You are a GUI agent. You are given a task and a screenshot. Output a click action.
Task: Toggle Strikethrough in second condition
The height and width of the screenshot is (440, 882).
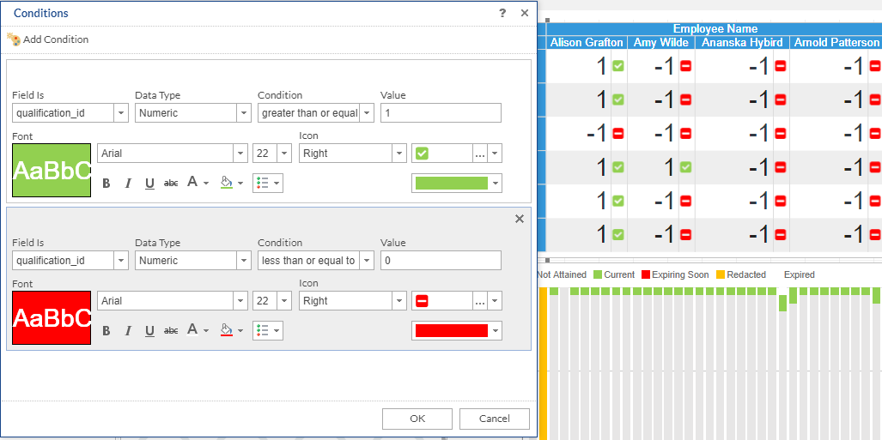(171, 330)
